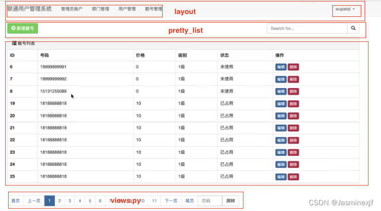This screenshot has height=211, width=381.
Task: Open the 靓号管理 nav item
Action: click(153, 9)
